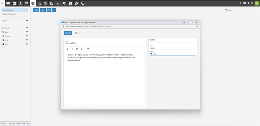Apply bold formatting in note editor
This screenshot has width=260, height=126.
[68, 49]
